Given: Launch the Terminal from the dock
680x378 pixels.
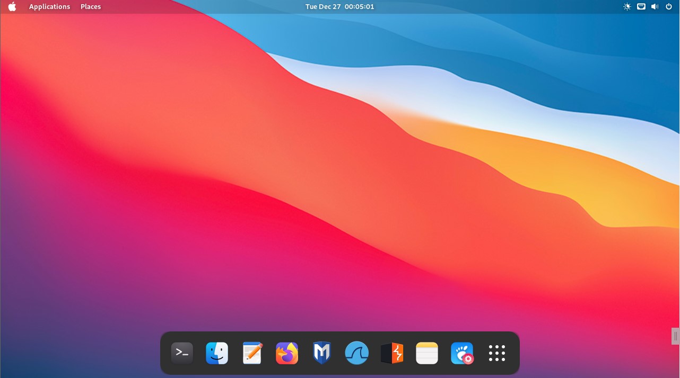Looking at the screenshot, I should pos(182,353).
